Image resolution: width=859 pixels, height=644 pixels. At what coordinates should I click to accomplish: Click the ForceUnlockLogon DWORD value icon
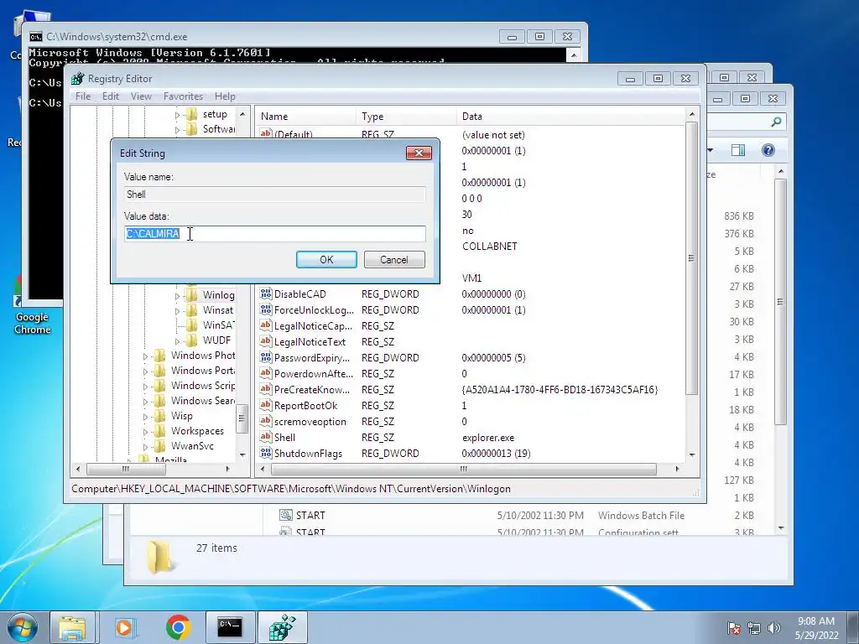coord(266,309)
